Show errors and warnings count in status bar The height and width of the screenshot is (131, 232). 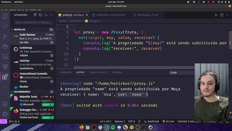14,122
